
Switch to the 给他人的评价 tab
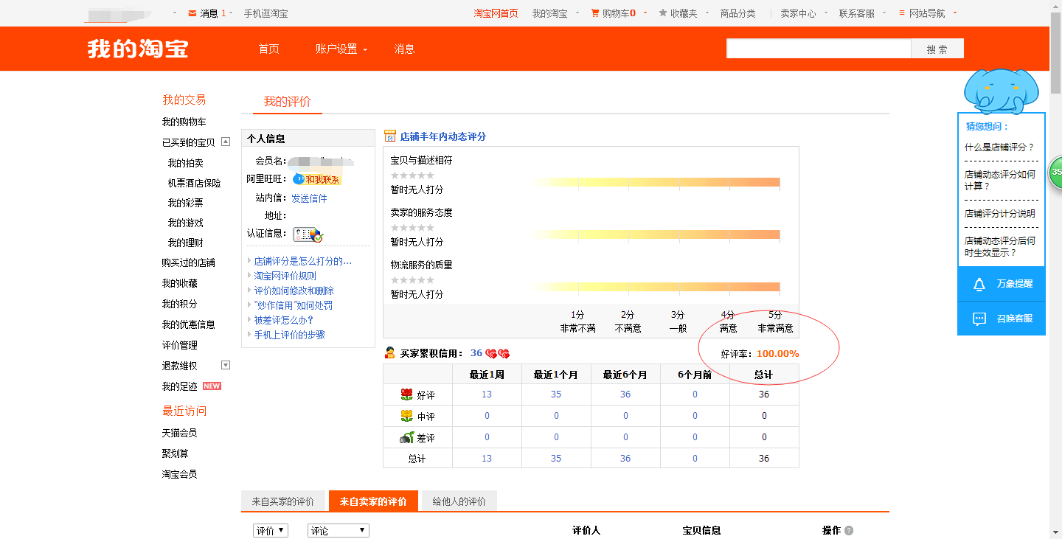point(459,501)
